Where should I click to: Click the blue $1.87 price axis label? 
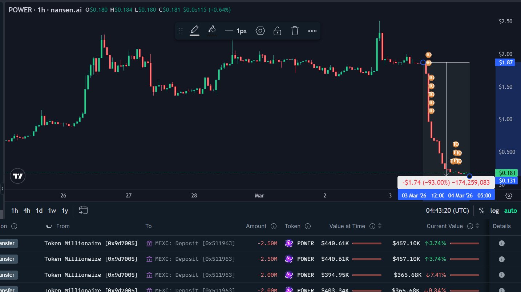click(505, 63)
